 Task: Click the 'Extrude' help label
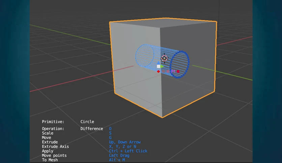coord(50,142)
